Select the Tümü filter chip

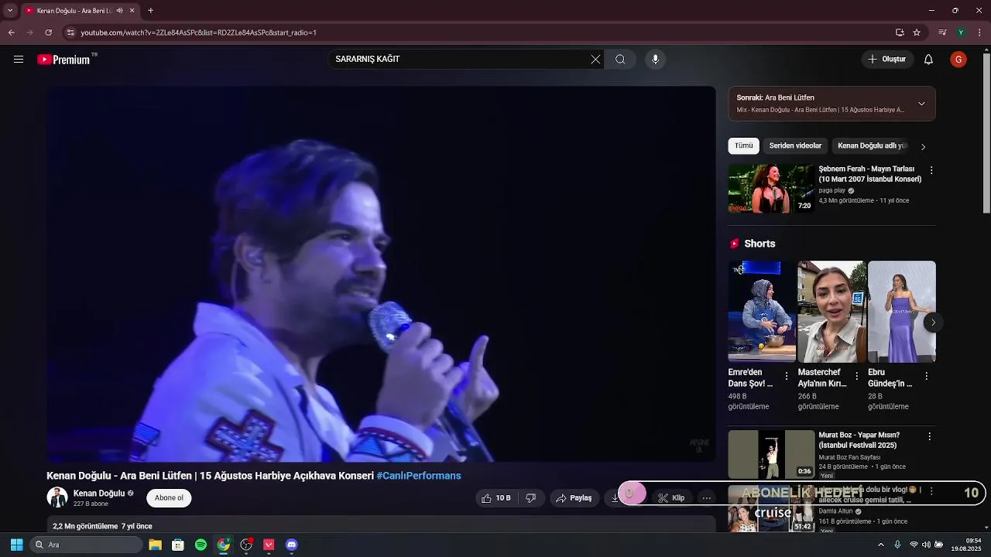(743, 145)
